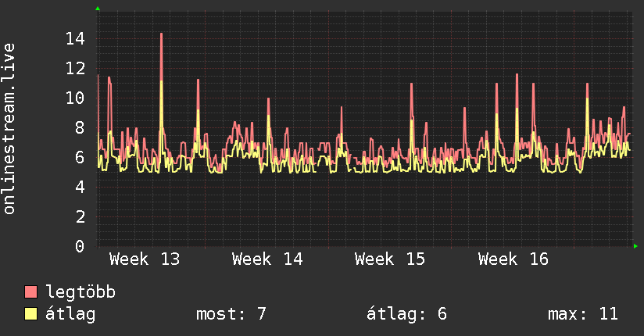Click the Week 16 axis label
This screenshot has height=336, width=644.
coord(513,259)
